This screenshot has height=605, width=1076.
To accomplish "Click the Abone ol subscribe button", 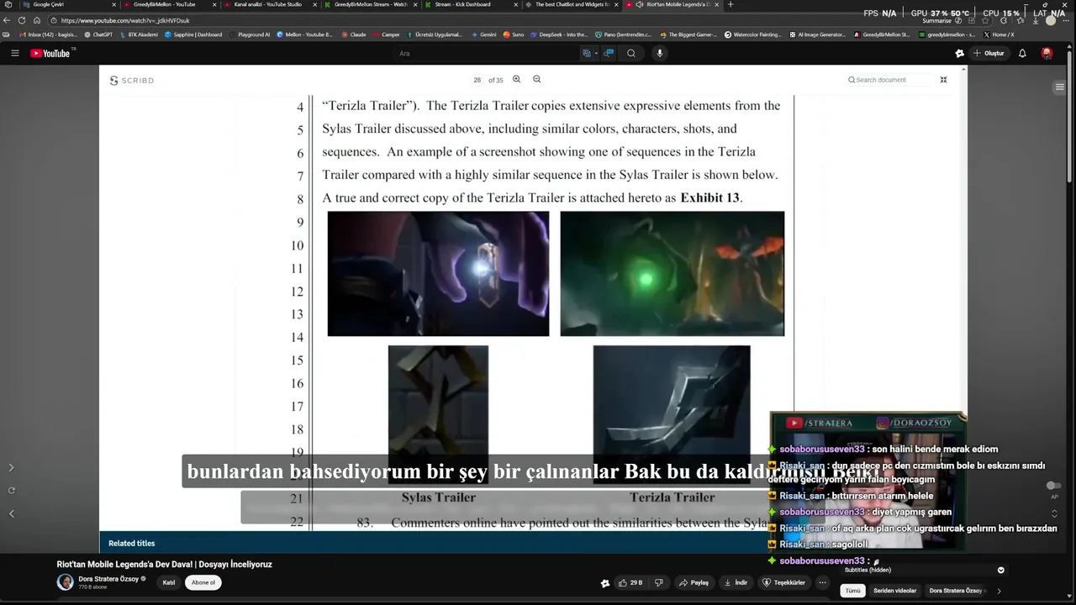I will click(203, 582).
